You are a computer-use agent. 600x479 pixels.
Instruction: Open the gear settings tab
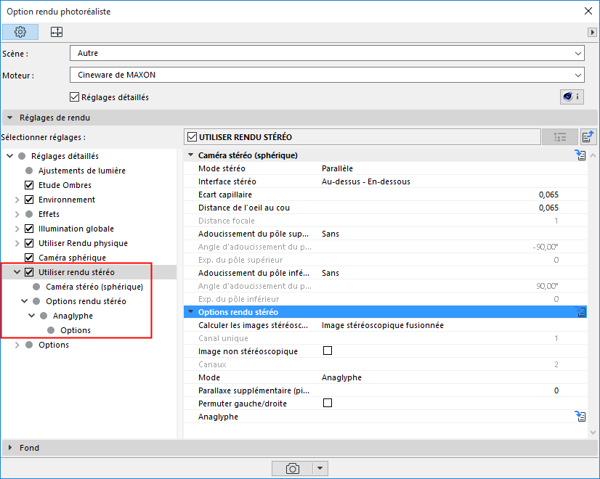click(20, 32)
